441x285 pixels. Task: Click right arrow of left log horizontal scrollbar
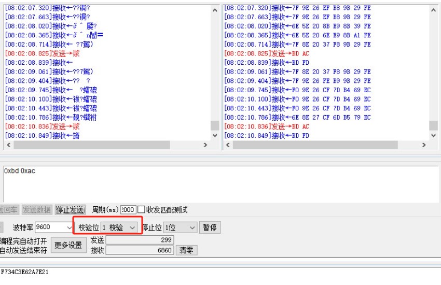[205, 145]
